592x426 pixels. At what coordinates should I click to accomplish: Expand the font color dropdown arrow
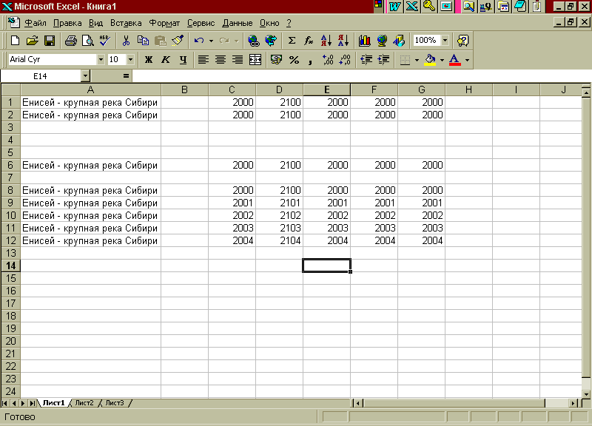pos(468,60)
